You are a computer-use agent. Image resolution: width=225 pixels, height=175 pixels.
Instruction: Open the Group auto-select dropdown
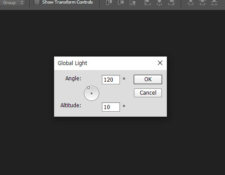coord(12,3)
